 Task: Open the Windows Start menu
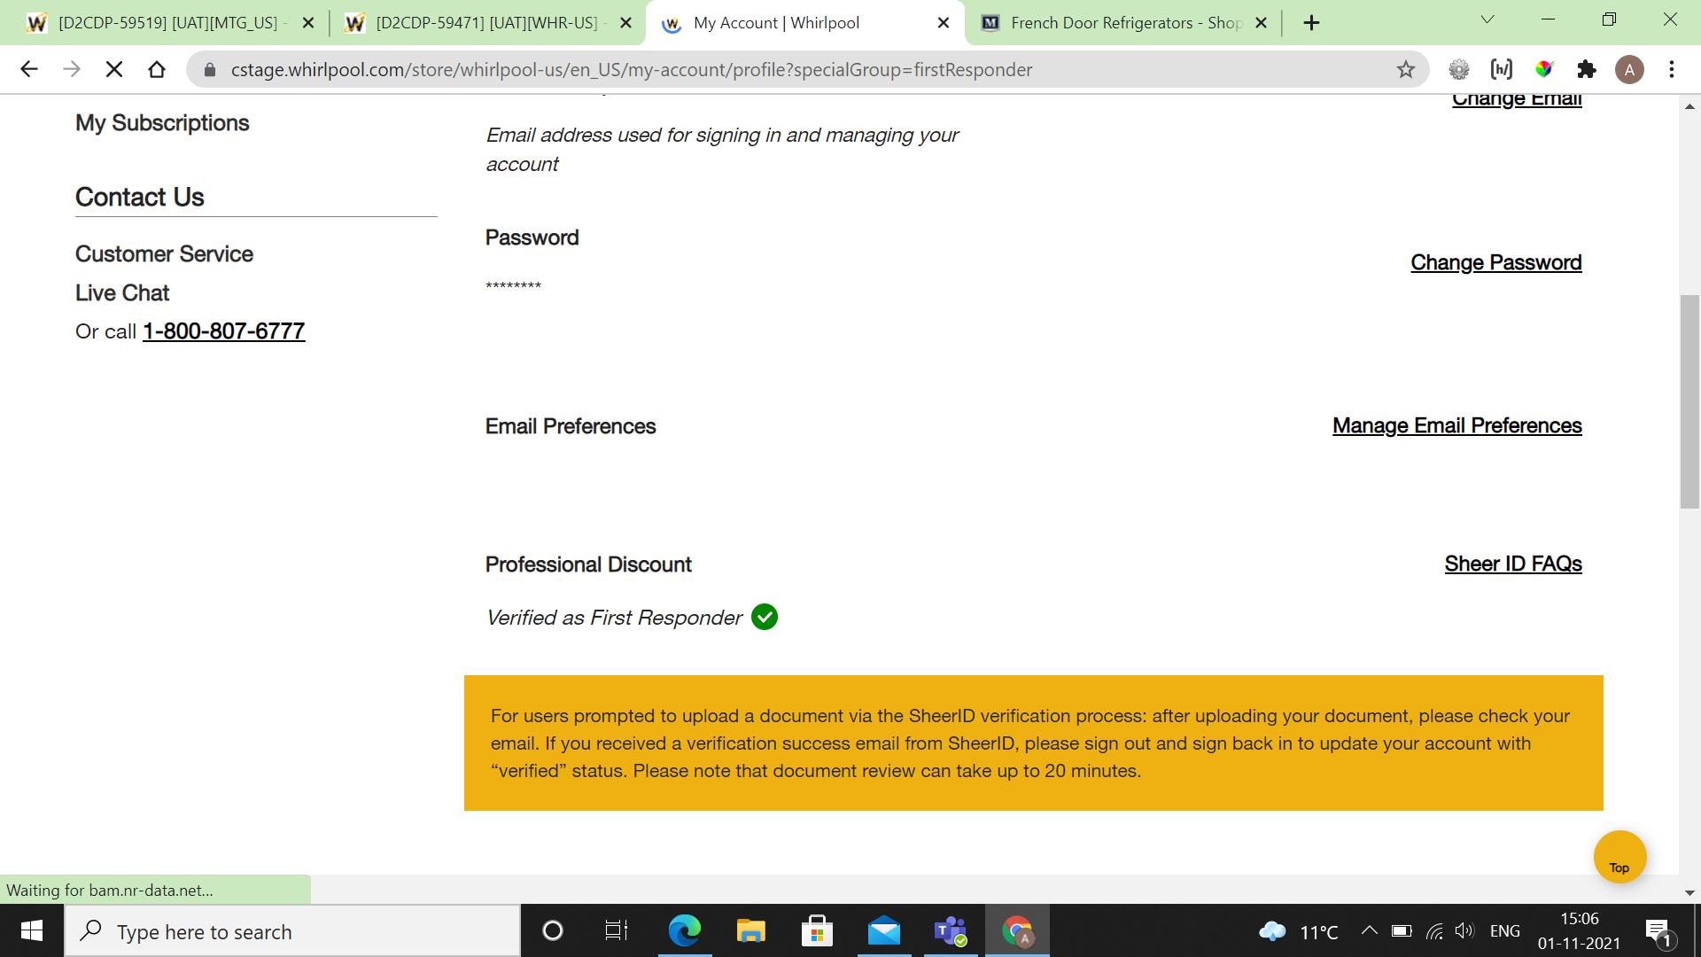[x=32, y=931]
